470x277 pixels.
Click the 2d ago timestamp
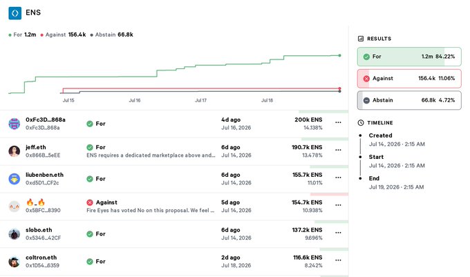231,258
